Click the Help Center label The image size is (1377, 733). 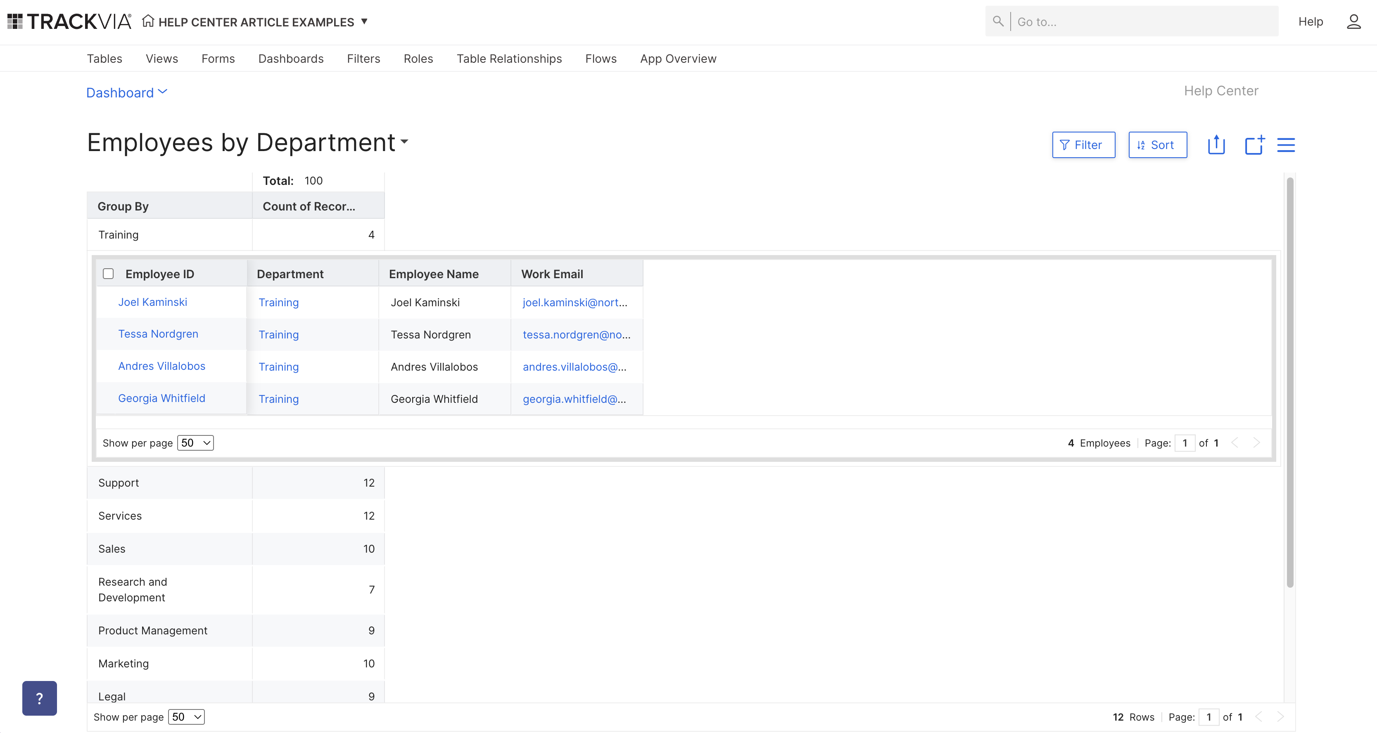[x=1221, y=90]
